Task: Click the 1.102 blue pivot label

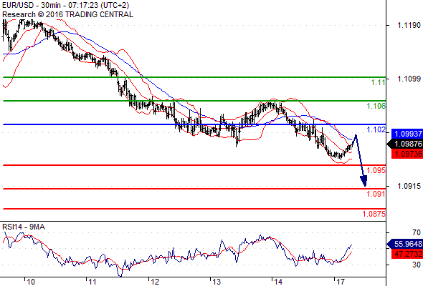Action: tap(376, 129)
